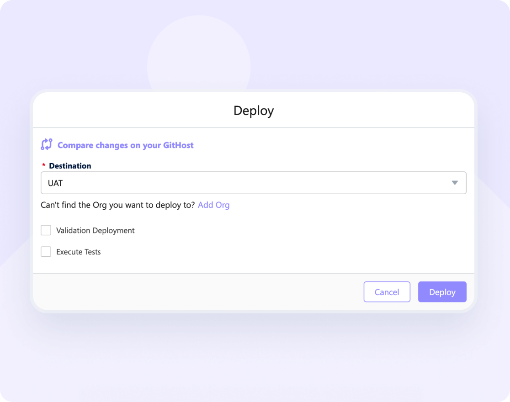Viewport: 510px width, 402px height.
Task: Toggle the Validation Deployment checkbox off
Action: click(46, 230)
